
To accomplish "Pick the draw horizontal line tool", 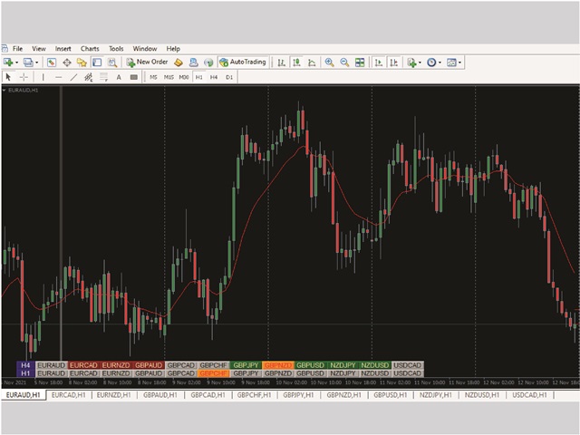I will coord(58,77).
